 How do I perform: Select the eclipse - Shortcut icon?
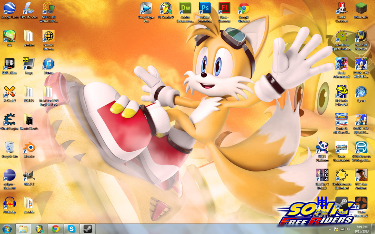point(10,180)
